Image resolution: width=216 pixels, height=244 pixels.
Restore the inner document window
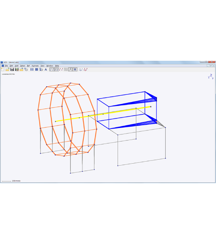(211, 66)
